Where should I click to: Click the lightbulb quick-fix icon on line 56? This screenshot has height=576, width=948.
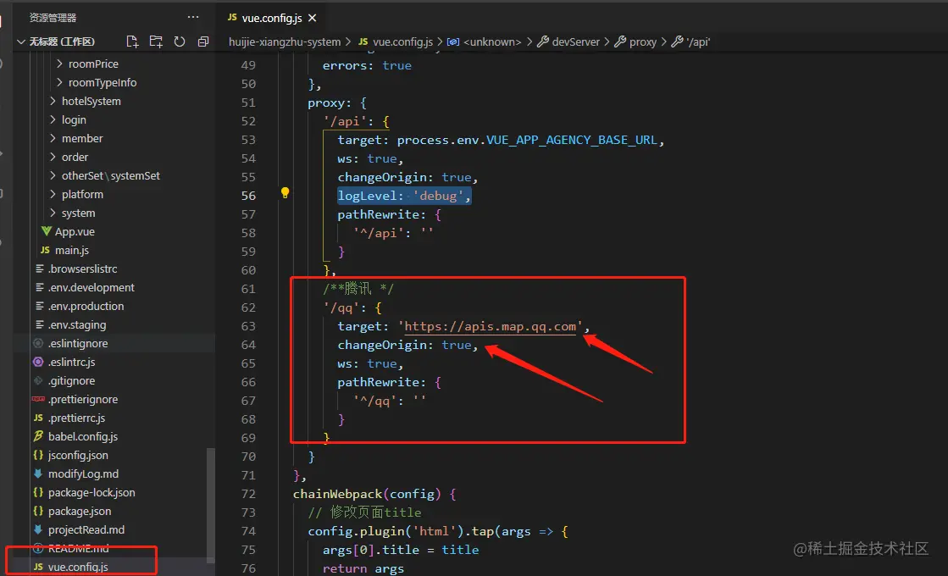tap(285, 193)
